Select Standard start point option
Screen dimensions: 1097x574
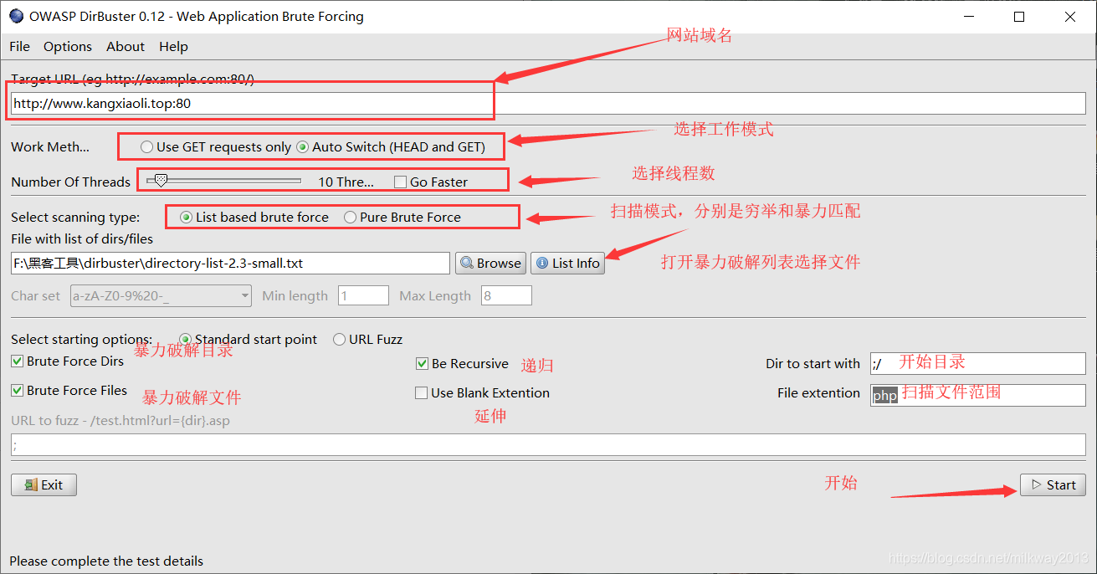248,340
